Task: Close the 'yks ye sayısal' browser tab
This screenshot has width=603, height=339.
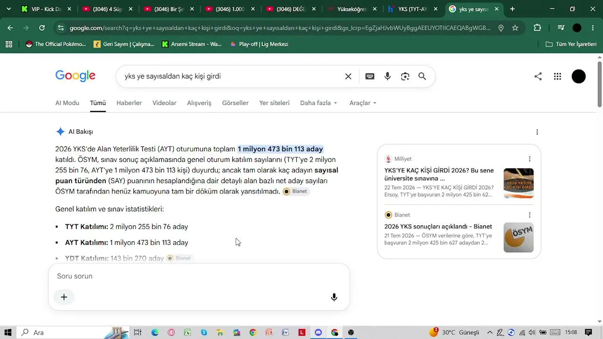Action: pos(497,9)
